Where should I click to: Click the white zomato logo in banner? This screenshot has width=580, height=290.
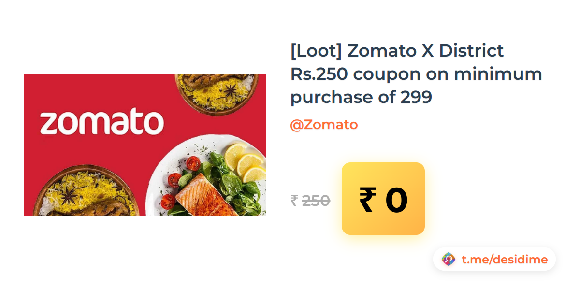coord(101,123)
